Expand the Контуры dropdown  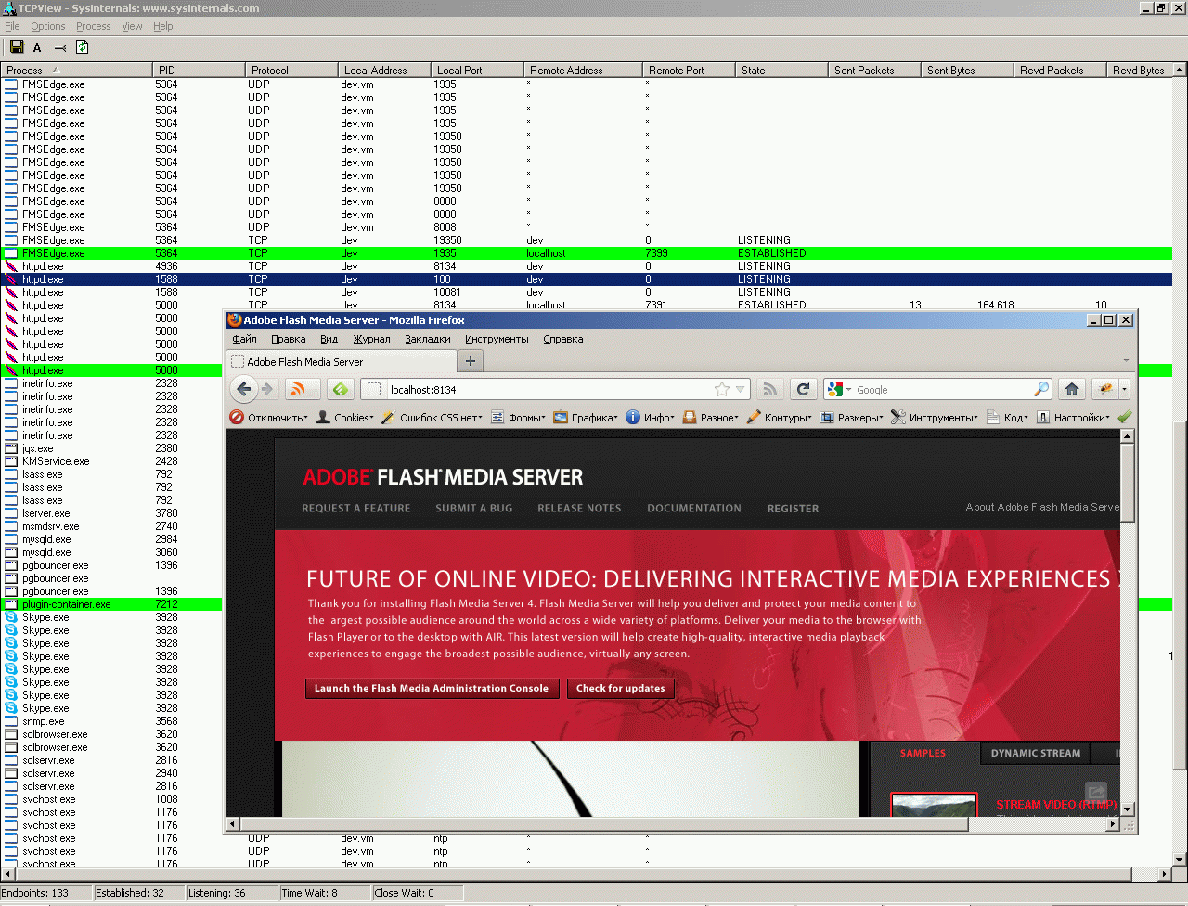[x=779, y=417]
